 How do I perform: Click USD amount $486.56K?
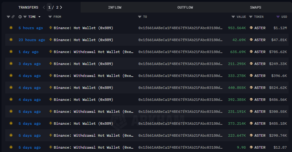coord(278,100)
